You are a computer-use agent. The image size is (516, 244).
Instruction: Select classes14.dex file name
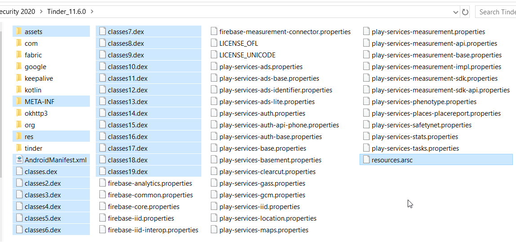(x=128, y=113)
